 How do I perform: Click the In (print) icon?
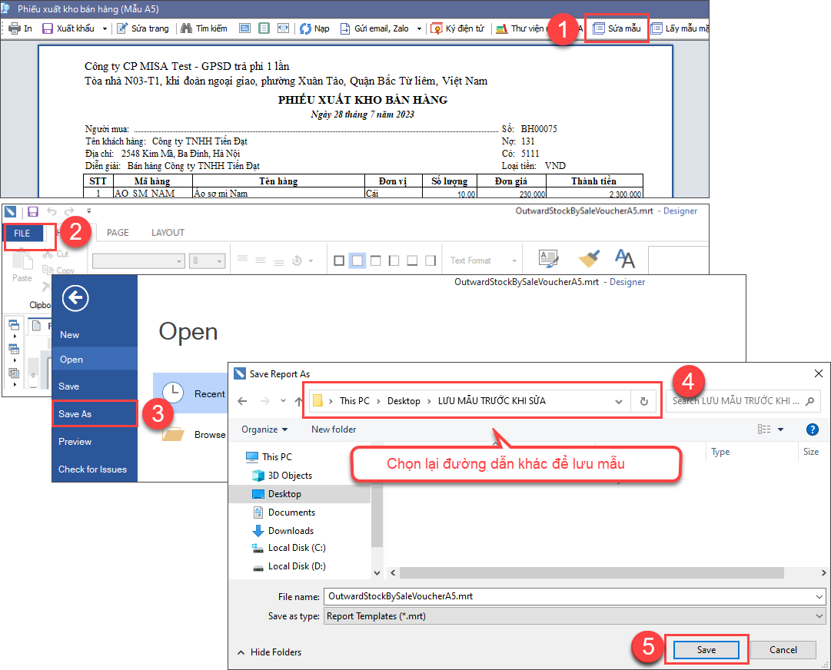14,28
